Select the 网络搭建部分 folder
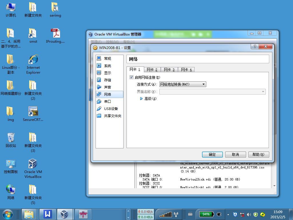This screenshot has height=220, width=293. point(11,88)
